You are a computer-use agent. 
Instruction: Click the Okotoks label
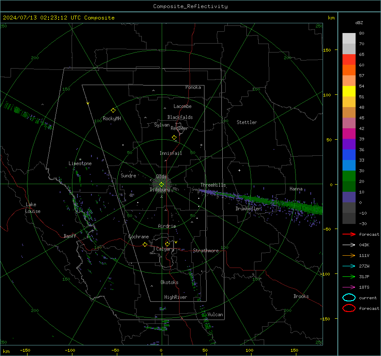point(169,282)
